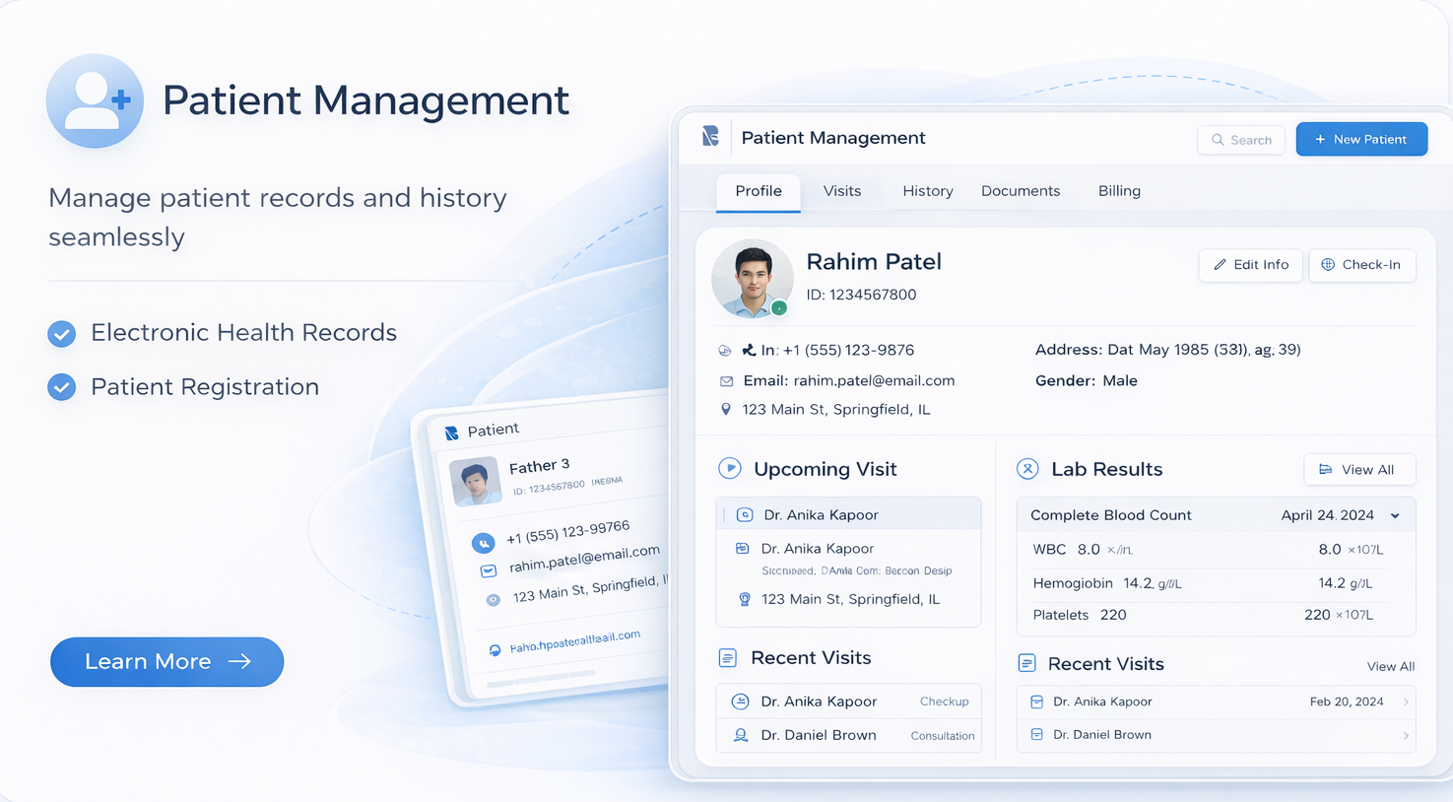The image size is (1453, 802).
Task: Click the Lab Results section icon
Action: click(x=1027, y=469)
